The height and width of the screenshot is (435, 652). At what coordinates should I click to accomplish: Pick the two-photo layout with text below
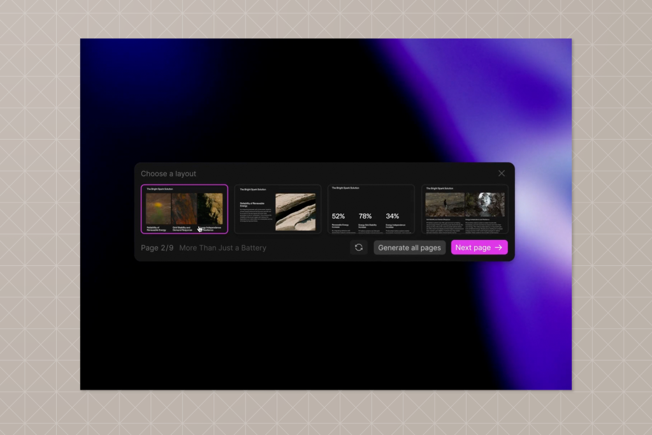pos(465,209)
